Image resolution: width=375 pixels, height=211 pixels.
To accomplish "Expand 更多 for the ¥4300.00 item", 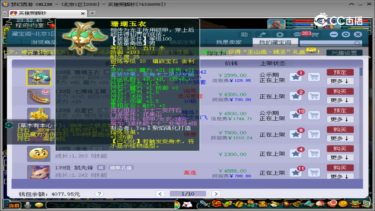I will [x=340, y=100].
